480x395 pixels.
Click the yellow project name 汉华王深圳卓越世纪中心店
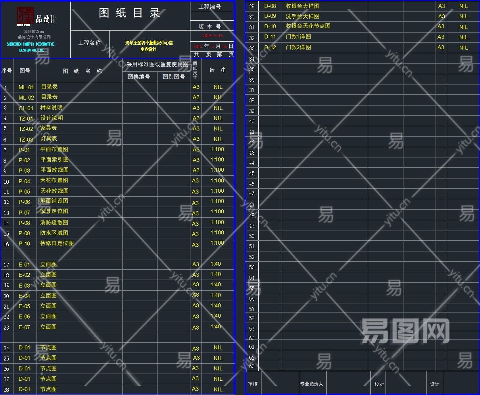149,43
